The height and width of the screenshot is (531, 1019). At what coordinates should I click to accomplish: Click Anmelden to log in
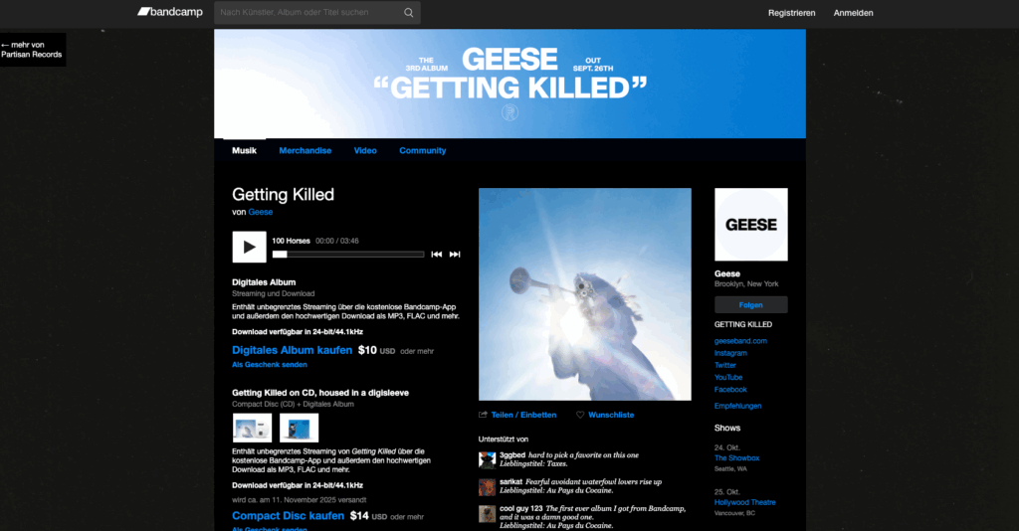click(x=853, y=13)
